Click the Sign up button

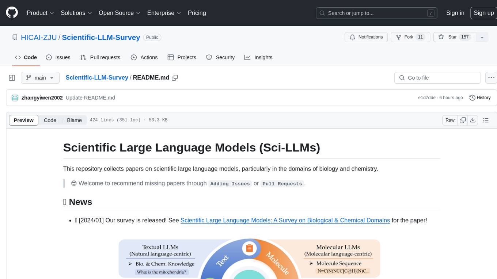[x=483, y=13]
